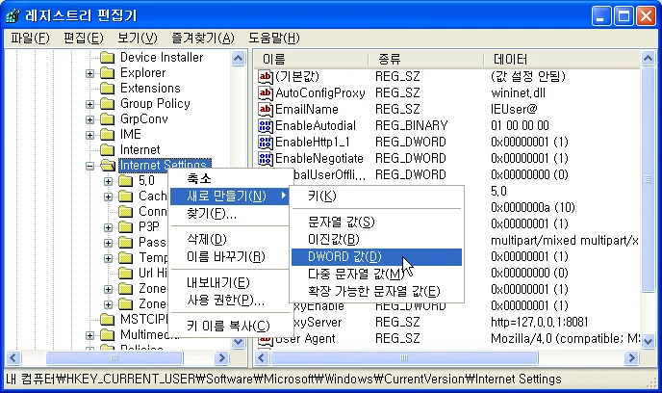Choose 키 이름 복사(C) in context menu
This screenshot has width=662, height=393.
(229, 327)
